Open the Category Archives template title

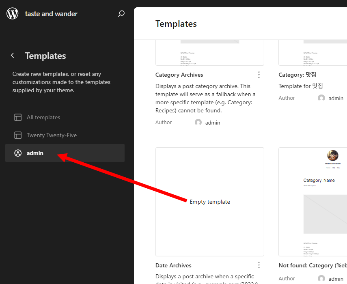pyautogui.click(x=179, y=75)
